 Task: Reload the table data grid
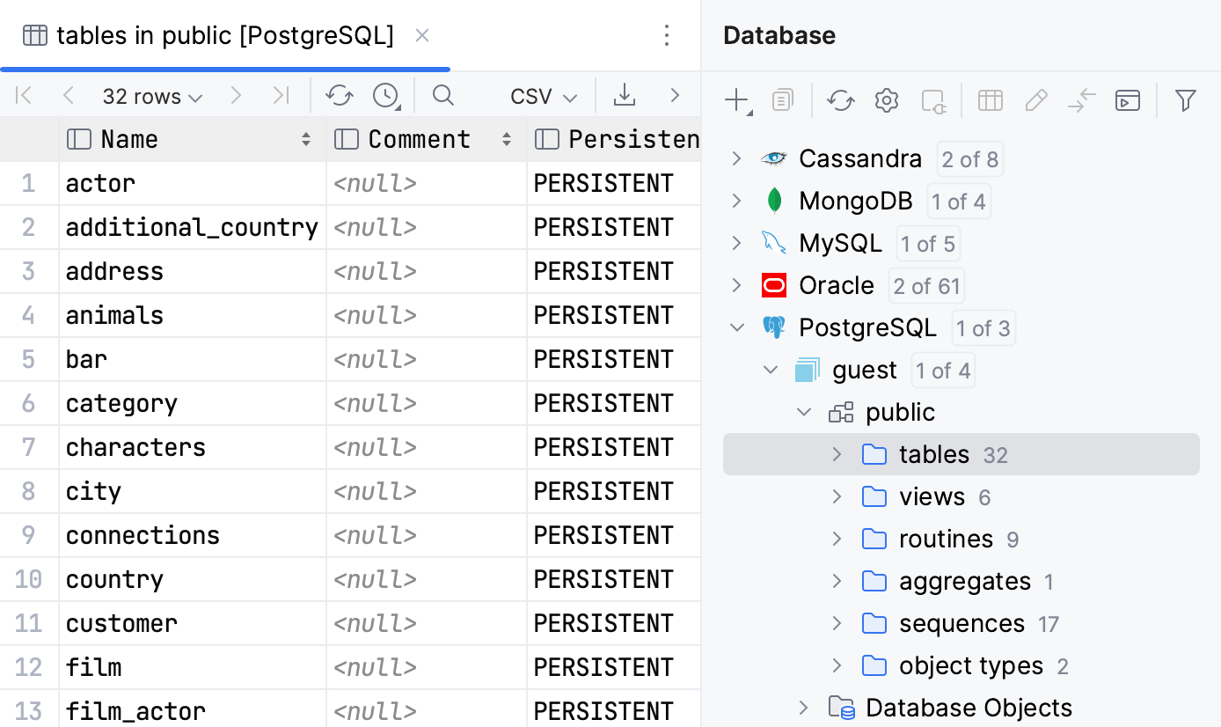click(x=340, y=95)
